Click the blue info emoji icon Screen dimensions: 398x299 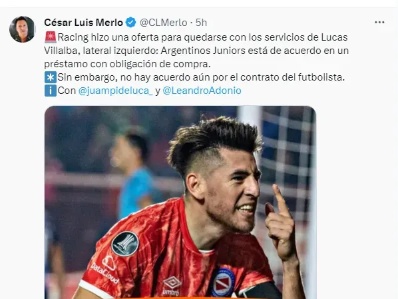tap(51, 91)
